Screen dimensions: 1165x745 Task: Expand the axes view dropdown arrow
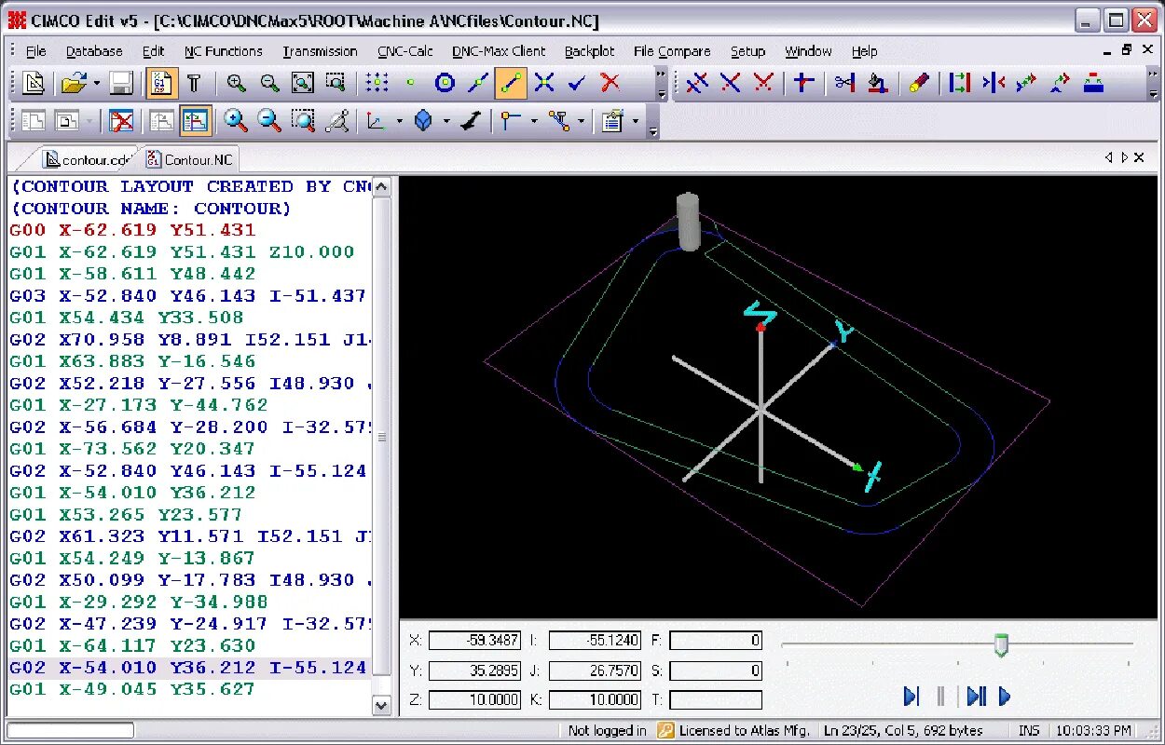(x=400, y=121)
